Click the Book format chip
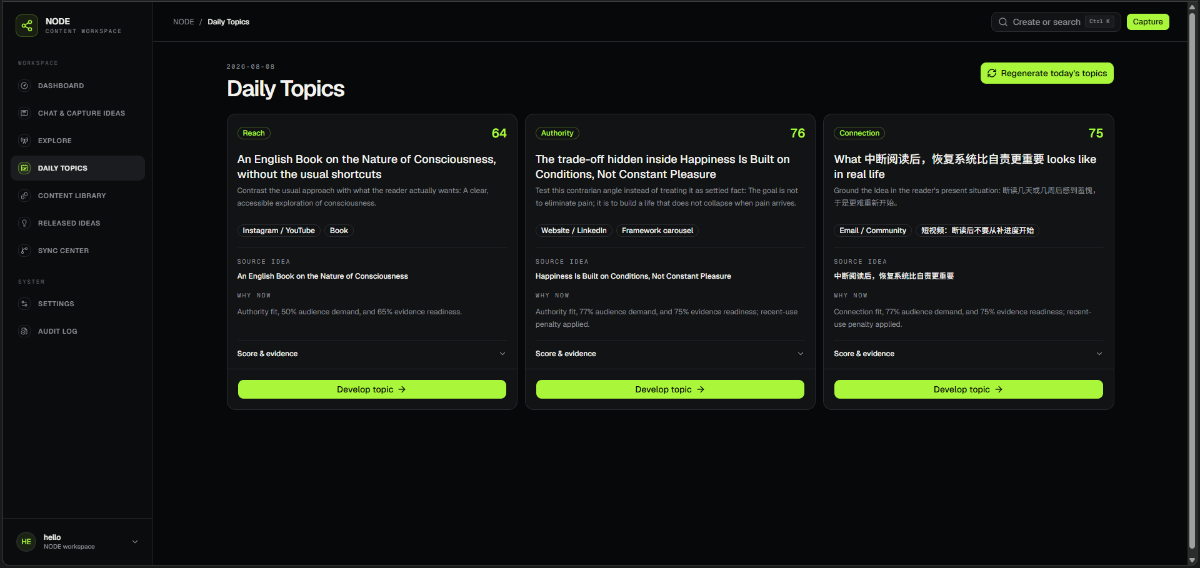 point(339,231)
